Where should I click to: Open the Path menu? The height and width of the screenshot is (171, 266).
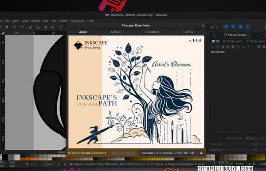tap(46, 21)
